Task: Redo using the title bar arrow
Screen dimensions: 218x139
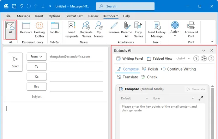Action: (x=29, y=6)
